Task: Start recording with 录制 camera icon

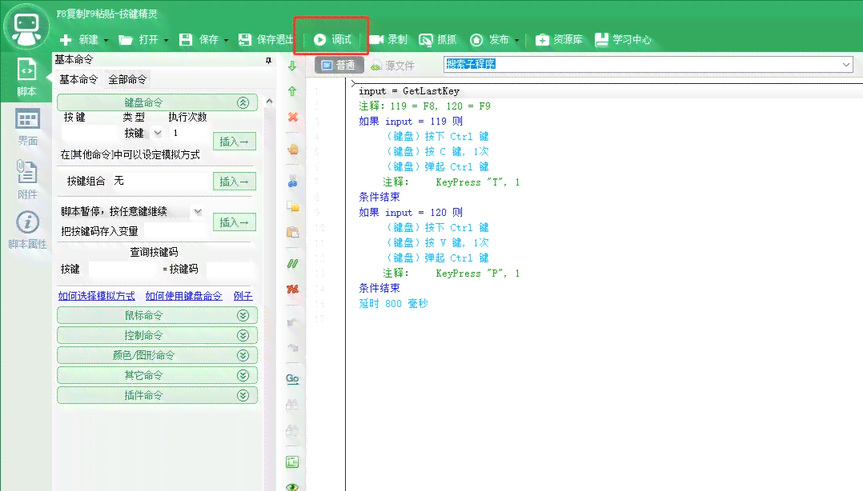Action: click(x=376, y=40)
